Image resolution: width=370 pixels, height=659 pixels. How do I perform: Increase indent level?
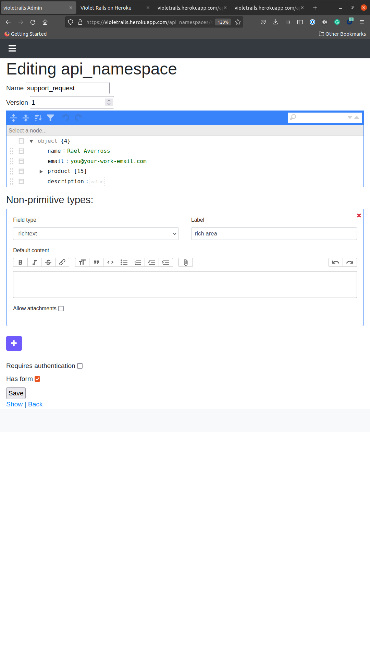[x=166, y=262]
